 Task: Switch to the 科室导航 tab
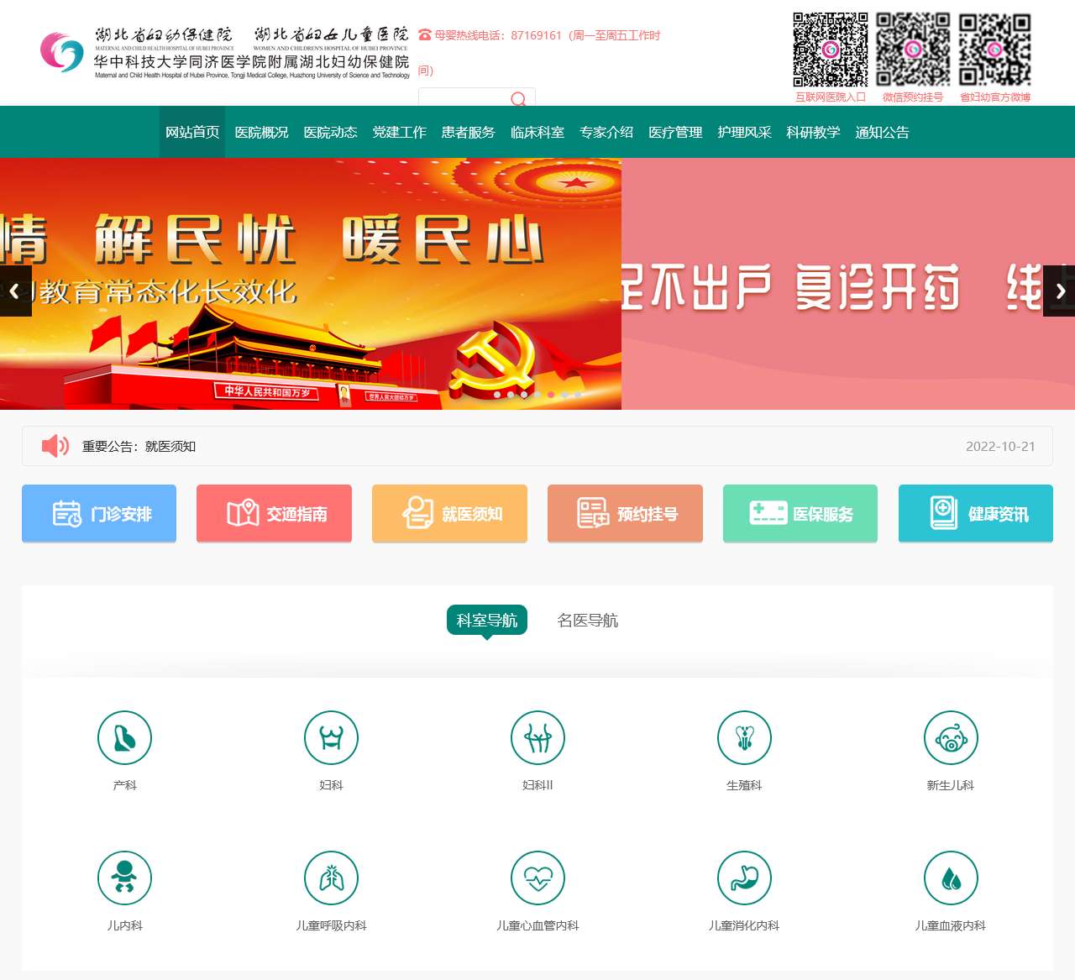487,619
